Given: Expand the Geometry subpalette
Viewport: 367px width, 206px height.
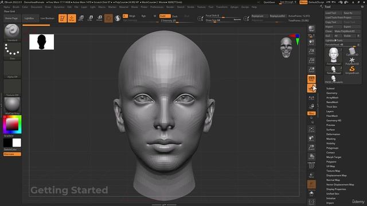Looking at the screenshot, I should click(331, 93).
